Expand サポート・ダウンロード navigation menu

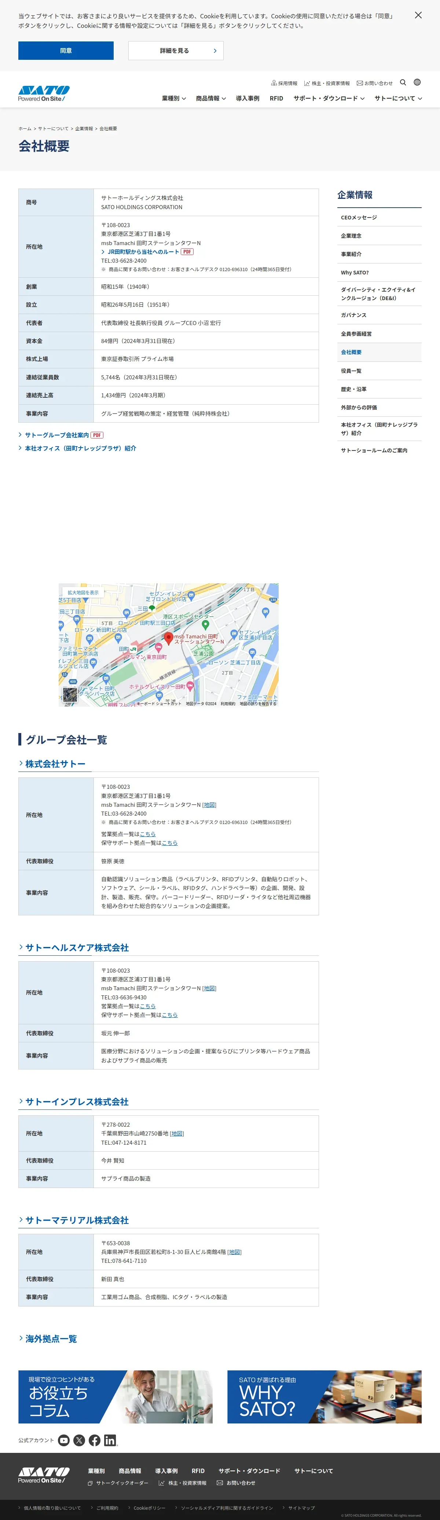click(x=329, y=99)
